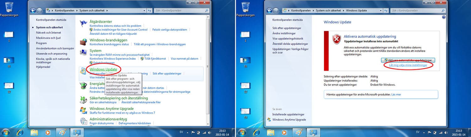Click Kontrollera Windows Experience Index
The height and width of the screenshot is (137, 471).
point(113,58)
